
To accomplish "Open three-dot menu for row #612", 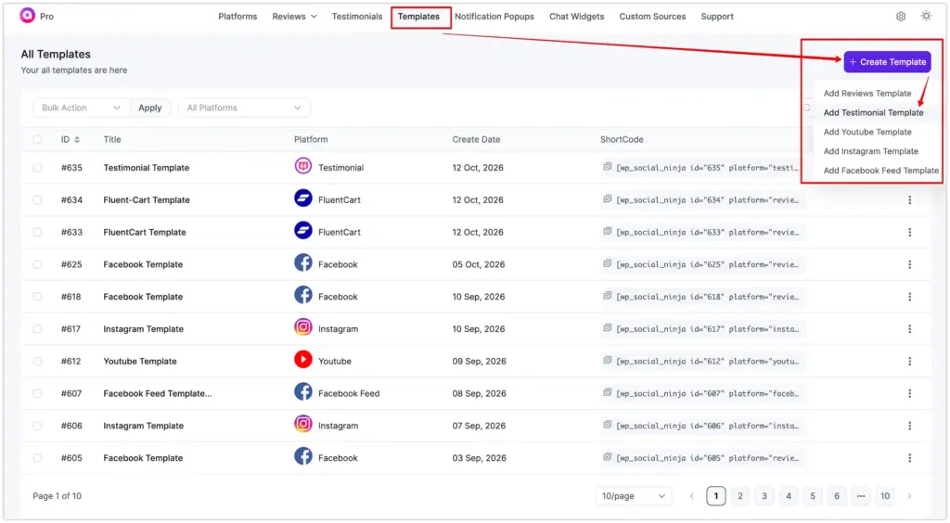I will pos(909,362).
